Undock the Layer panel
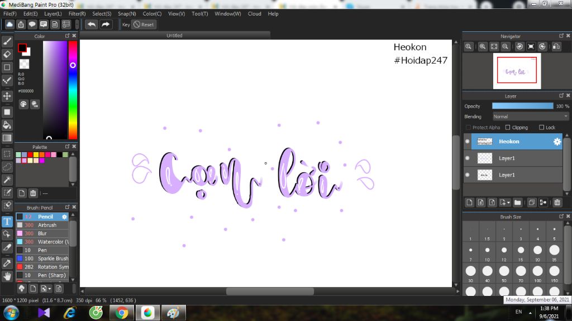 click(561, 95)
